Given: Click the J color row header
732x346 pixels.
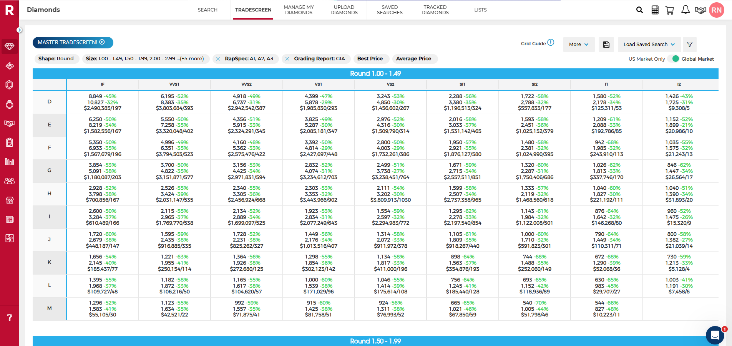Looking at the screenshot, I should point(50,240).
